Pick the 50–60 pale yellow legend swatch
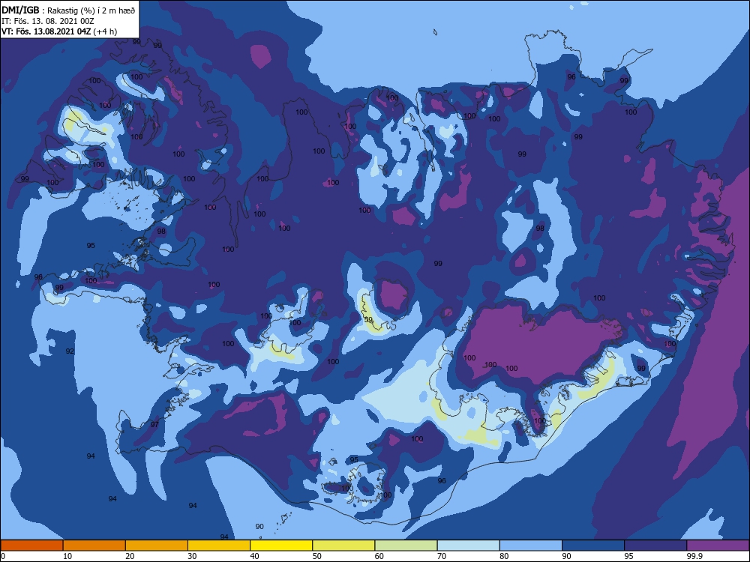Image resolution: width=750 pixels, height=562 pixels. (343, 546)
